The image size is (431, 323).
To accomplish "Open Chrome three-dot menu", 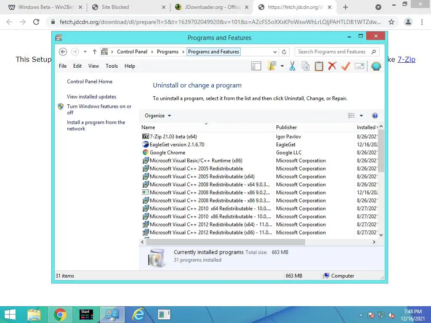I will (x=422, y=22).
